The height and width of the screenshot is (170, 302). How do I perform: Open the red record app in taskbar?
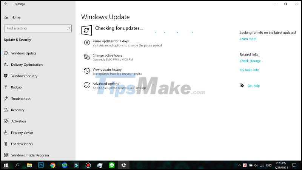point(88,165)
